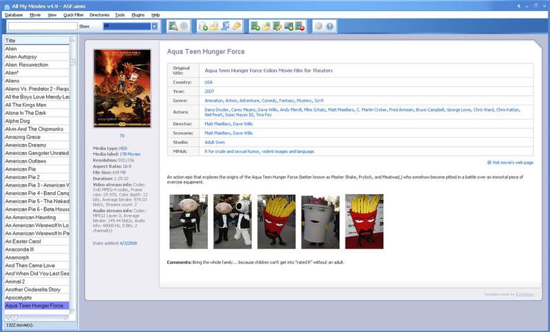Click actor Tina Fey link
Viewport: 550px width, 332px height.
(264, 115)
